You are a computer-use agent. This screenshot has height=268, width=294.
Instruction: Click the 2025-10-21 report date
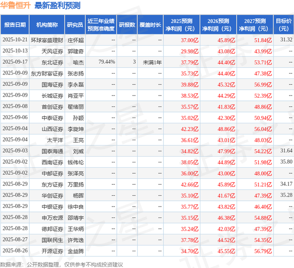(x=15, y=40)
